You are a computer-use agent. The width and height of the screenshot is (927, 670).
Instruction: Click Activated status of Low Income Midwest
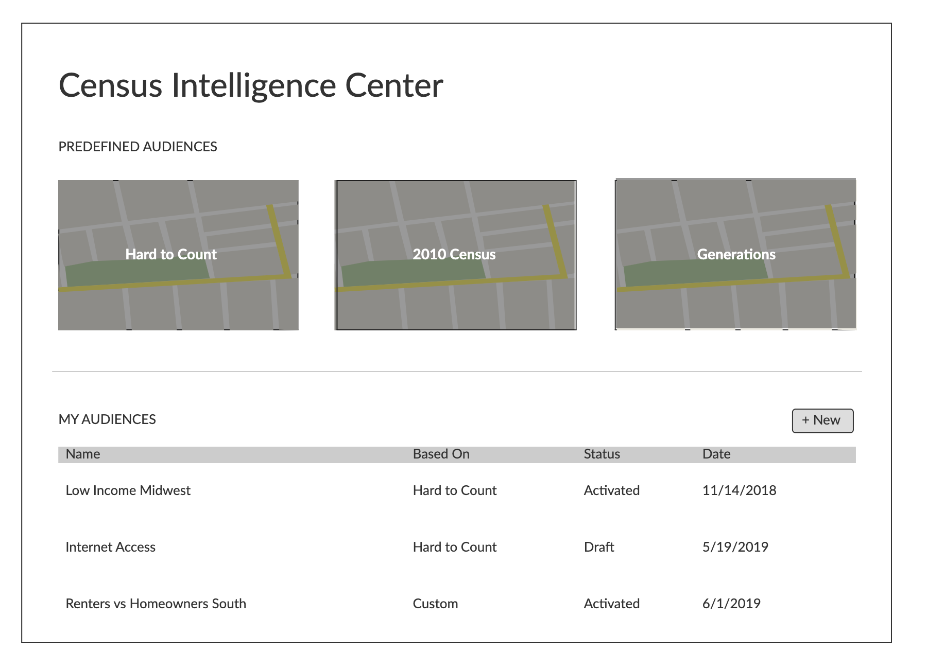point(612,490)
